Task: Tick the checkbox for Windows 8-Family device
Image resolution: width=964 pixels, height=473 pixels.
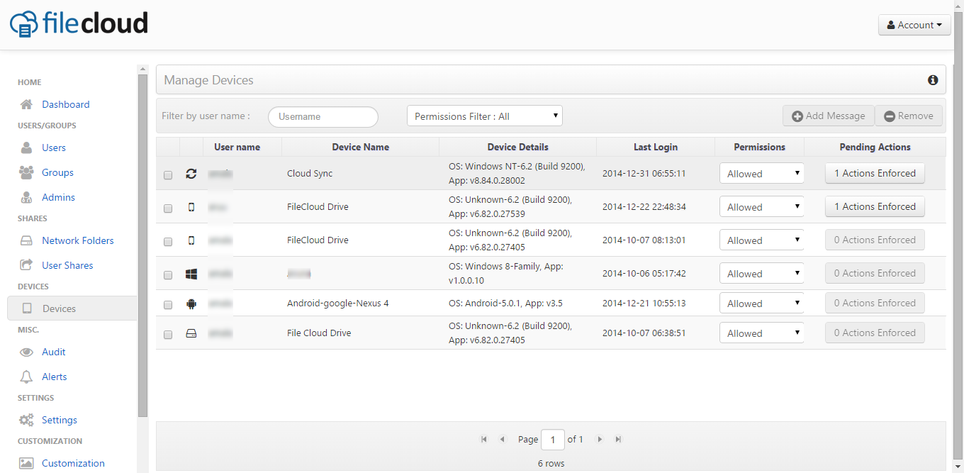Action: [x=168, y=275]
